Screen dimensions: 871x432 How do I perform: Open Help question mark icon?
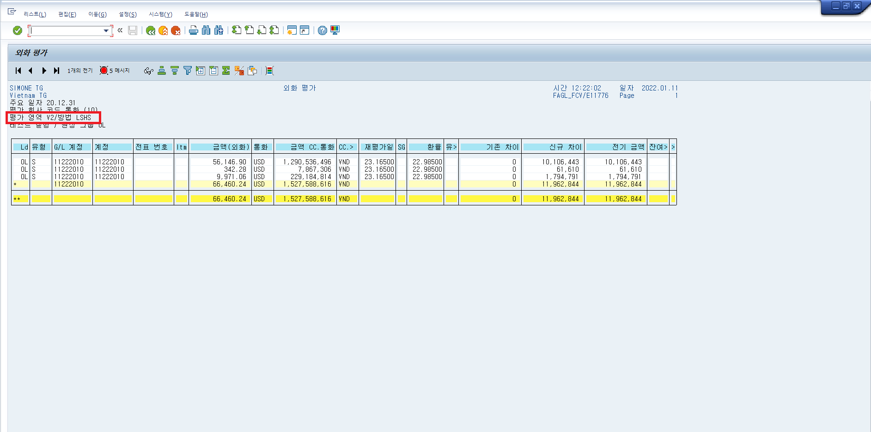323,30
